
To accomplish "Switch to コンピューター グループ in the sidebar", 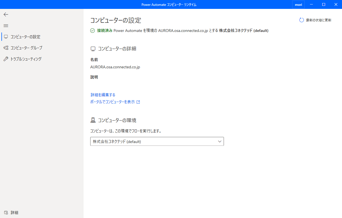I will [26, 48].
